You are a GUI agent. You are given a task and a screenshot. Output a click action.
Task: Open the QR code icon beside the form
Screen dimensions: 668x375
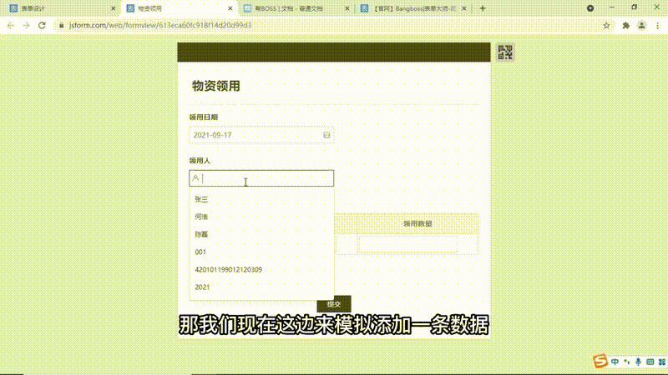[504, 52]
